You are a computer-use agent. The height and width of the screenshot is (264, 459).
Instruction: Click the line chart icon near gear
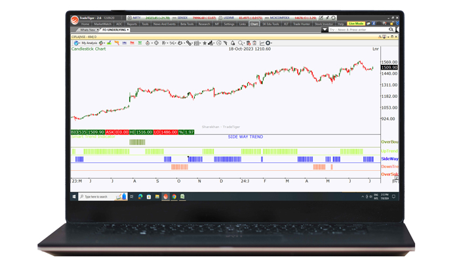point(262,43)
